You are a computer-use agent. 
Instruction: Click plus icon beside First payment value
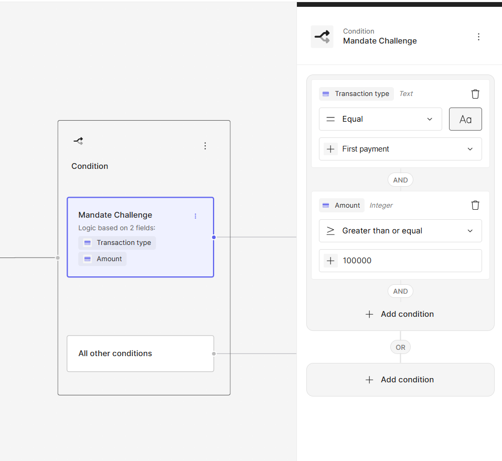pos(330,149)
